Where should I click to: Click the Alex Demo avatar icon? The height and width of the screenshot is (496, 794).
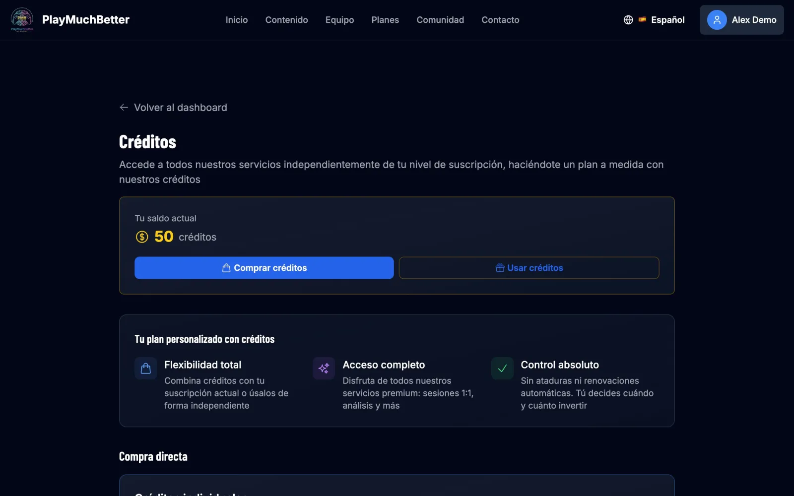[717, 20]
